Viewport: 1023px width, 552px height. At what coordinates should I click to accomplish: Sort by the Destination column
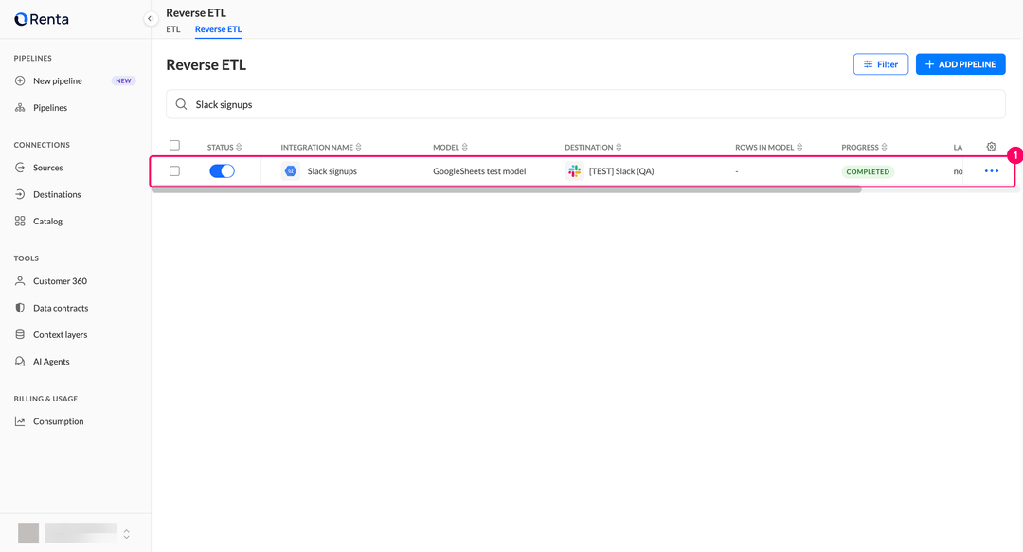pos(593,148)
